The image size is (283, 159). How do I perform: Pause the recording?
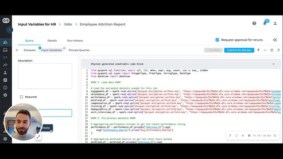tap(243, 136)
